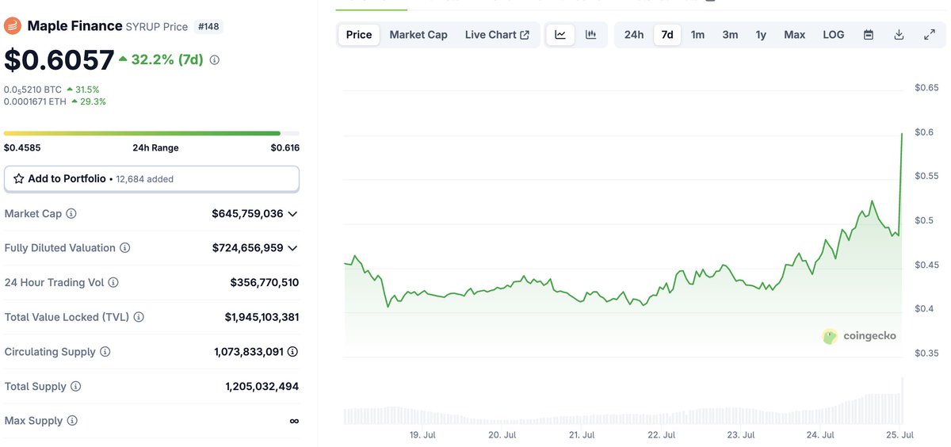Screen dimensions: 951x447
Task: Switch to the Market Cap tab
Action: 418,35
